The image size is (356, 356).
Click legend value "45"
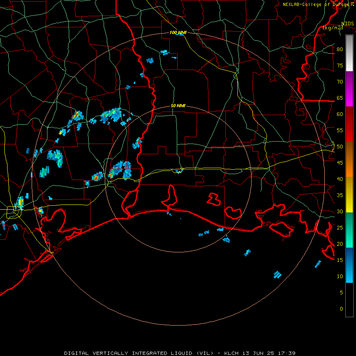(340, 163)
